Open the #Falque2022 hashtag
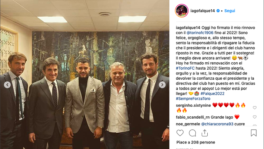The image size is (264, 149). point(212,93)
